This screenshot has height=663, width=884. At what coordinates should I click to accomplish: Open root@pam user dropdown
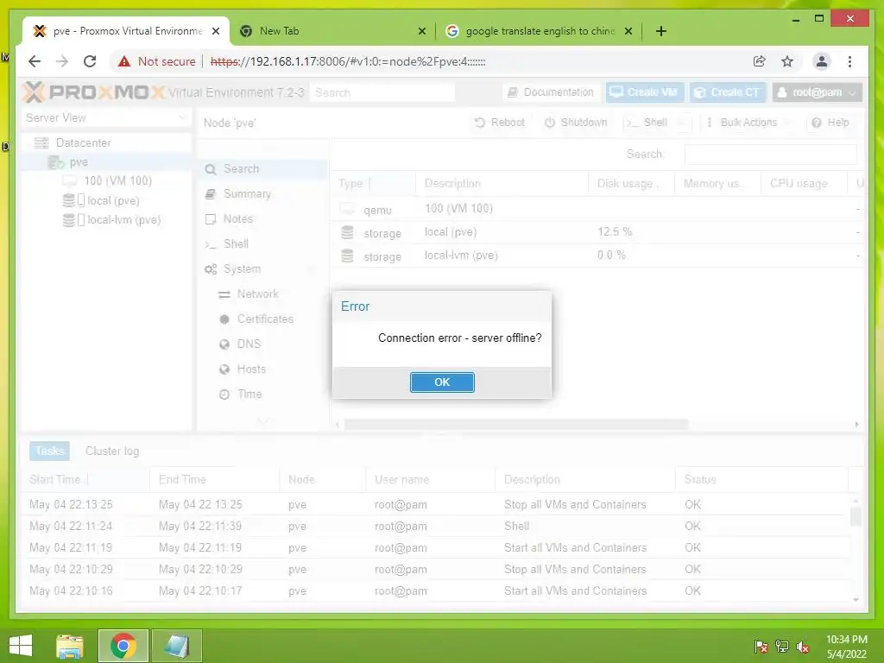point(817,92)
